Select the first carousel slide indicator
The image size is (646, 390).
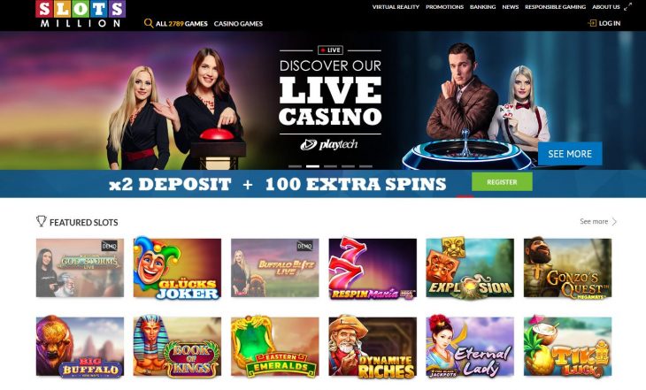tap(295, 166)
